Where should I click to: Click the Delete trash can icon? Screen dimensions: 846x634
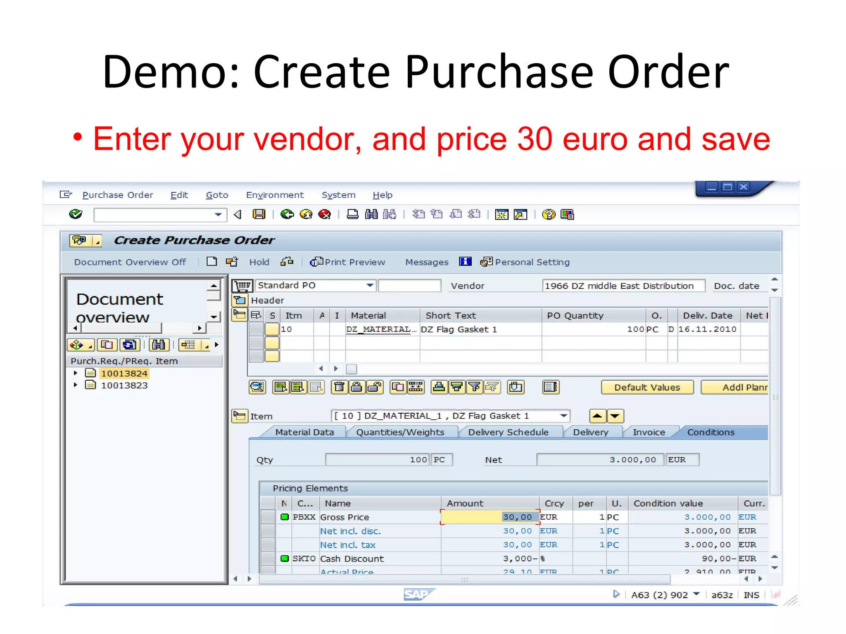coord(339,387)
